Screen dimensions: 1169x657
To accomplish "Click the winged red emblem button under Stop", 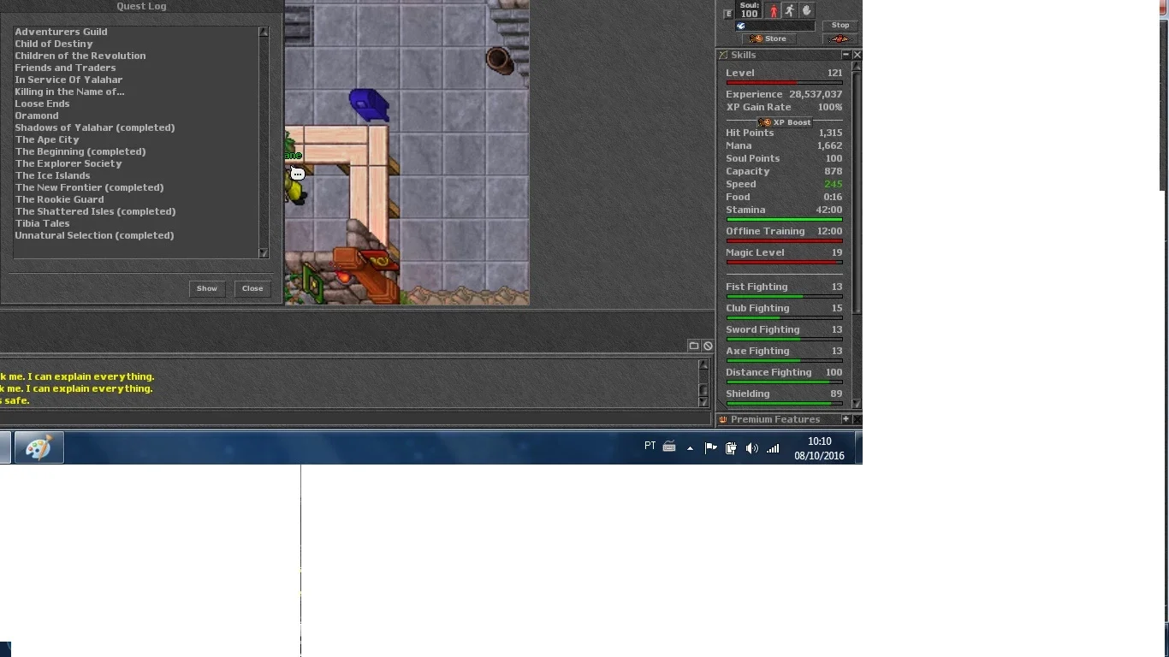I will [x=840, y=38].
